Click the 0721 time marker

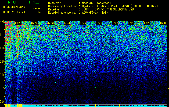pos(19,23)
